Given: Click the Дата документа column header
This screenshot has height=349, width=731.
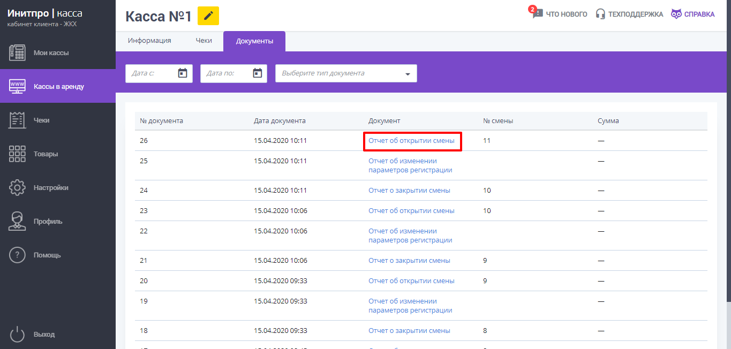Looking at the screenshot, I should pos(280,121).
